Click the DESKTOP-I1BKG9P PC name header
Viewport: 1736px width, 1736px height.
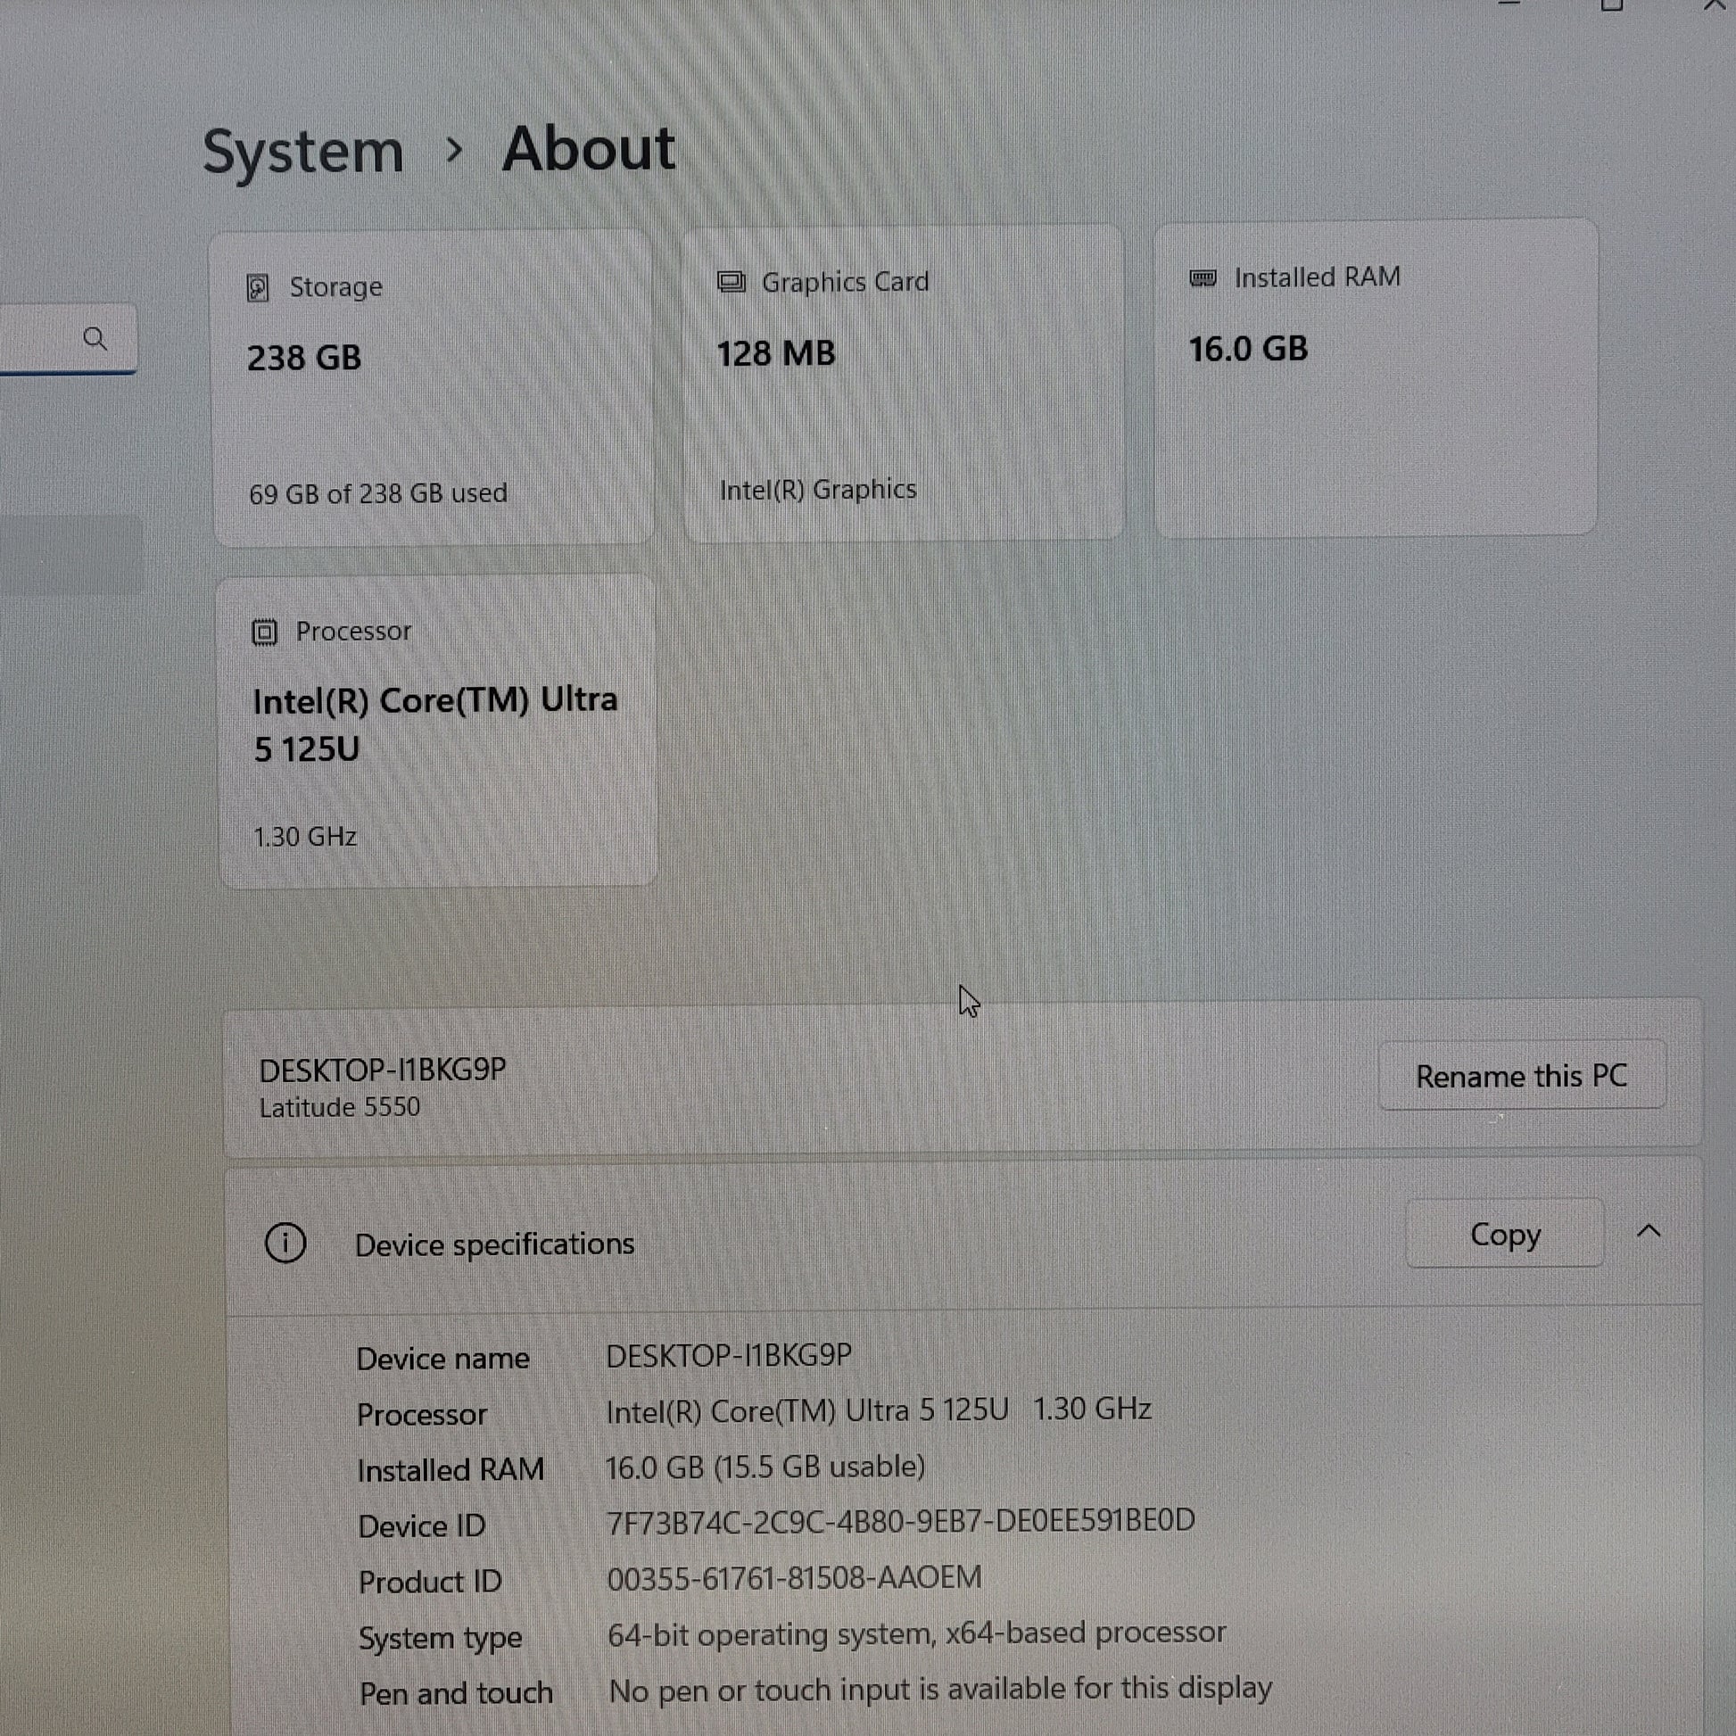tap(383, 1071)
